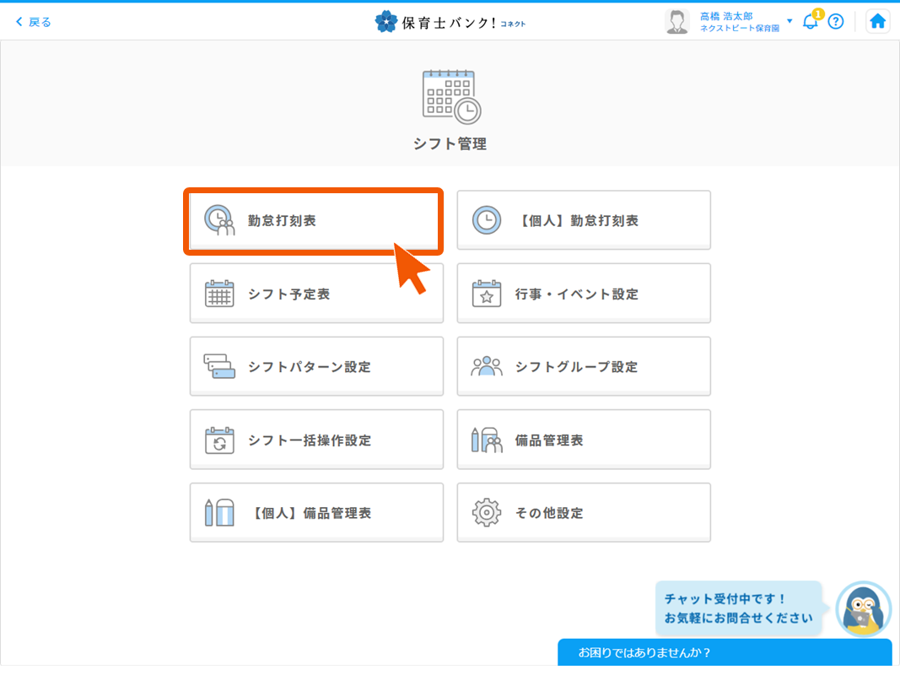The width and height of the screenshot is (900, 675).
Task: Expand the user account dropdown arrow
Action: coord(788,22)
